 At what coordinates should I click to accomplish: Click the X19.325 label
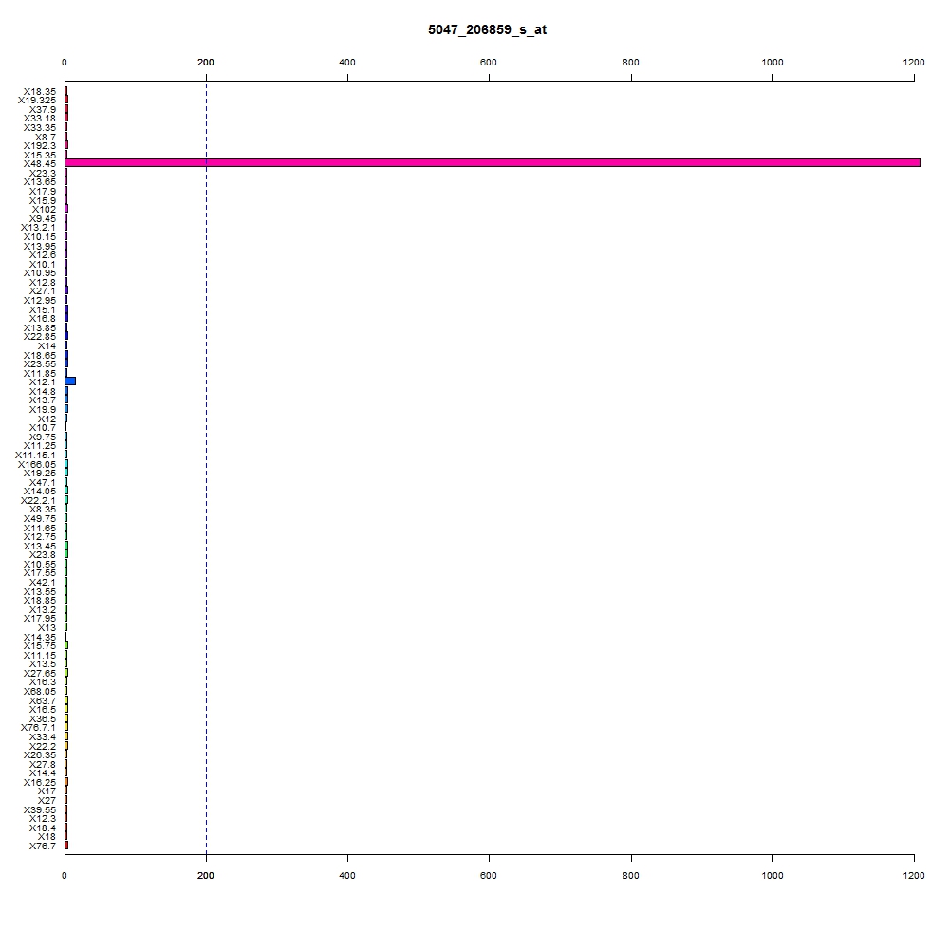click(37, 101)
